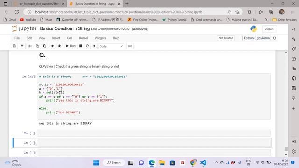Open the Edit menu
This screenshot has width=299, height=168.
click(x=29, y=38)
